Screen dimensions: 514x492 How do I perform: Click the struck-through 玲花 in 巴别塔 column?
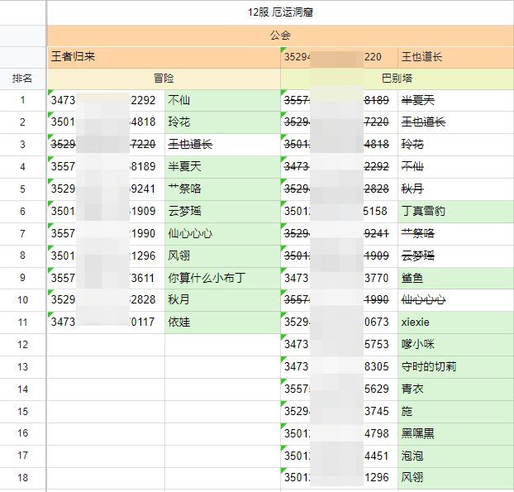[x=455, y=145]
